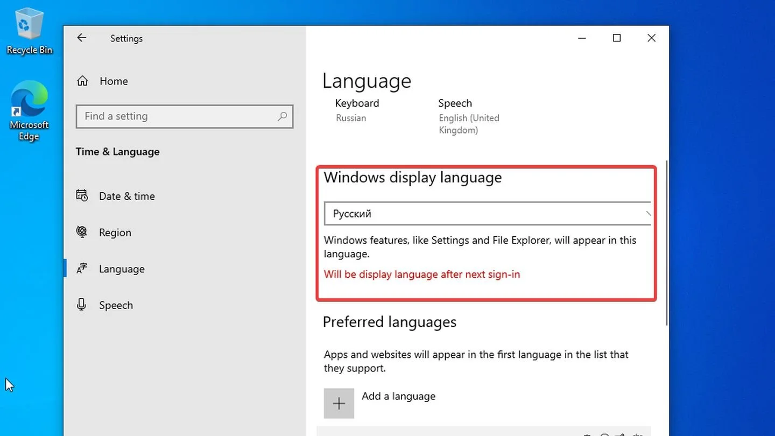The height and width of the screenshot is (436, 775).
Task: Go back using the Settings back arrow
Action: click(81, 38)
